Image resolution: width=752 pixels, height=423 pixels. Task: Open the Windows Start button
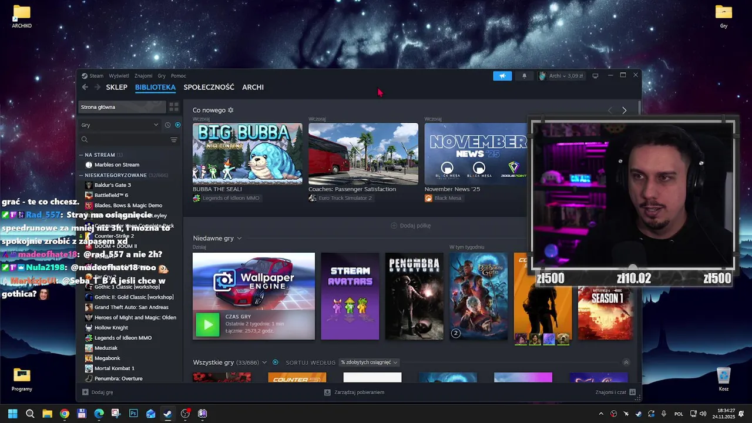(12, 414)
